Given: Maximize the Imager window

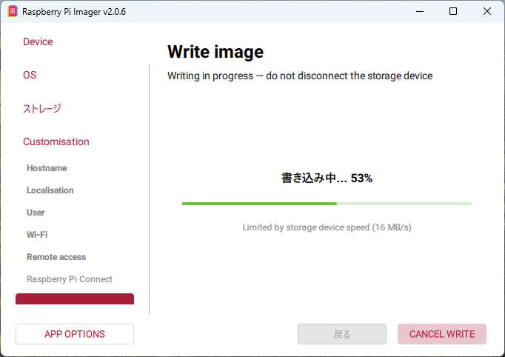Looking at the screenshot, I should (x=453, y=12).
